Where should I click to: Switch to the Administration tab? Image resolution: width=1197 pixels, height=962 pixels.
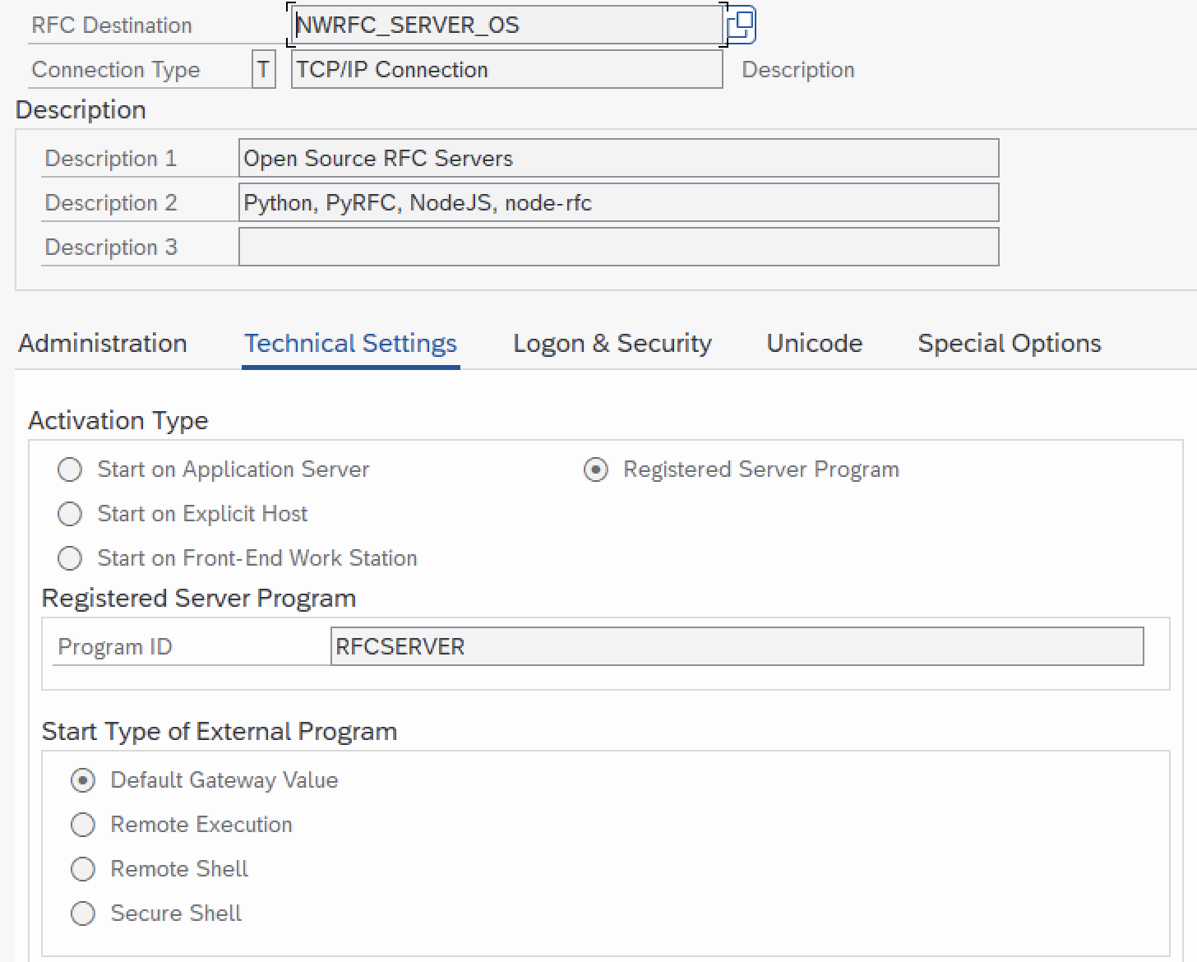tap(103, 343)
